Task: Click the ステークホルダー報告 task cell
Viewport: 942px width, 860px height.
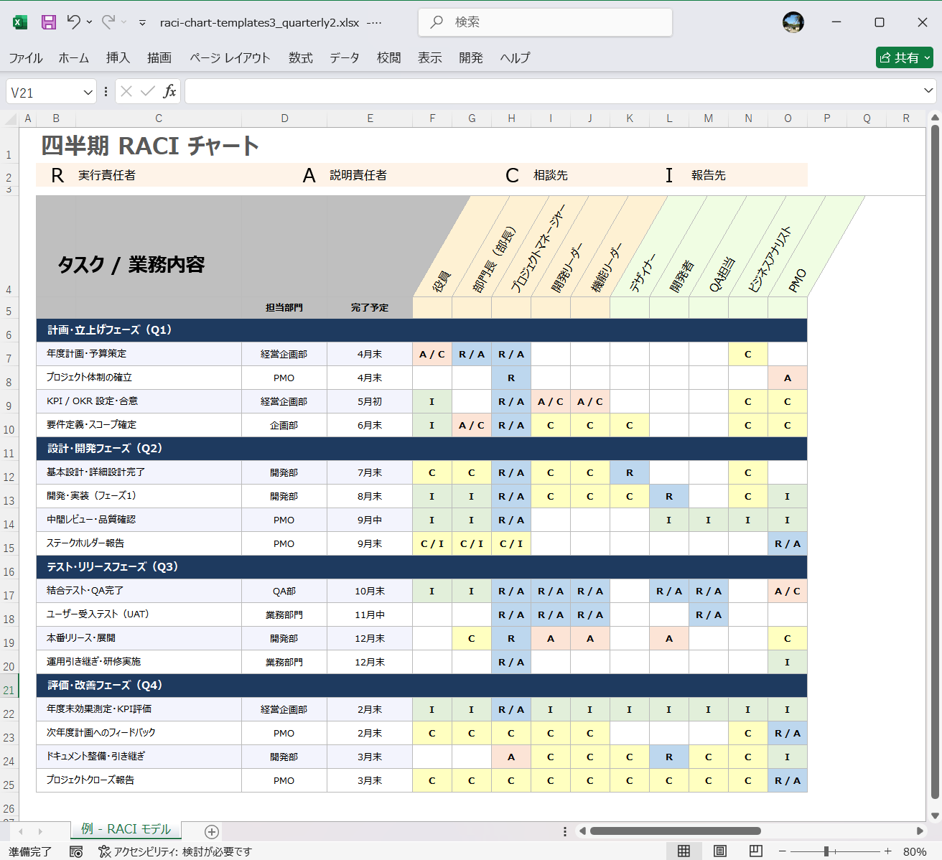Action: pyautogui.click(x=139, y=543)
